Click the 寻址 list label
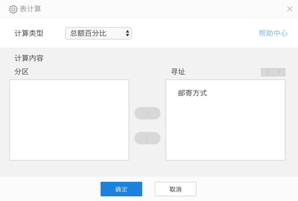Image resolution: width=298 pixels, height=201 pixels. (x=178, y=72)
